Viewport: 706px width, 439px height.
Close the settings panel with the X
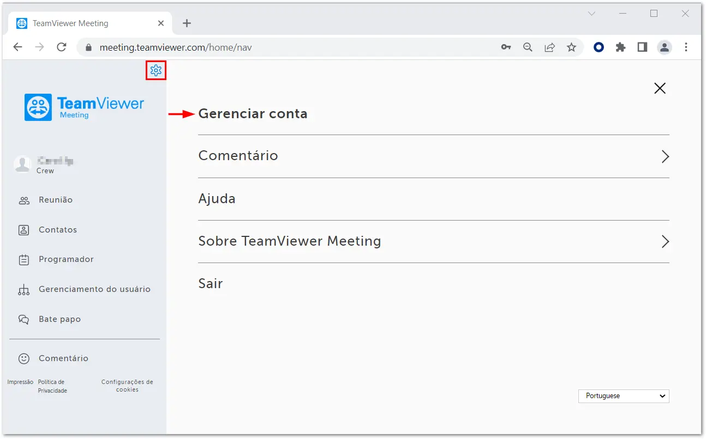[x=660, y=88]
